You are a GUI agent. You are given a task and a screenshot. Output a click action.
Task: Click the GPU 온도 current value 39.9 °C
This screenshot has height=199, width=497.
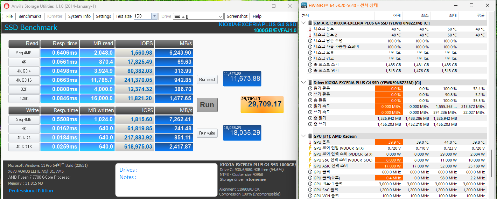[x=388, y=142]
